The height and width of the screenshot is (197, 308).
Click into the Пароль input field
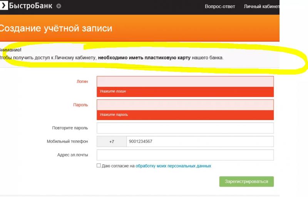coord(185,105)
